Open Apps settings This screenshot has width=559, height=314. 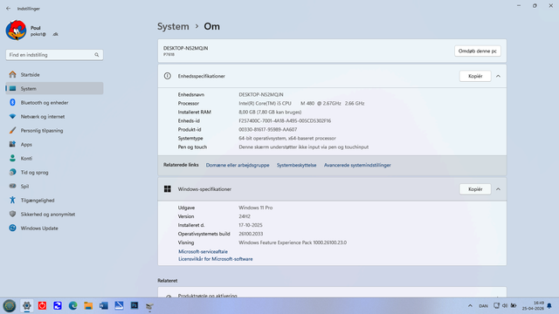[54, 144]
